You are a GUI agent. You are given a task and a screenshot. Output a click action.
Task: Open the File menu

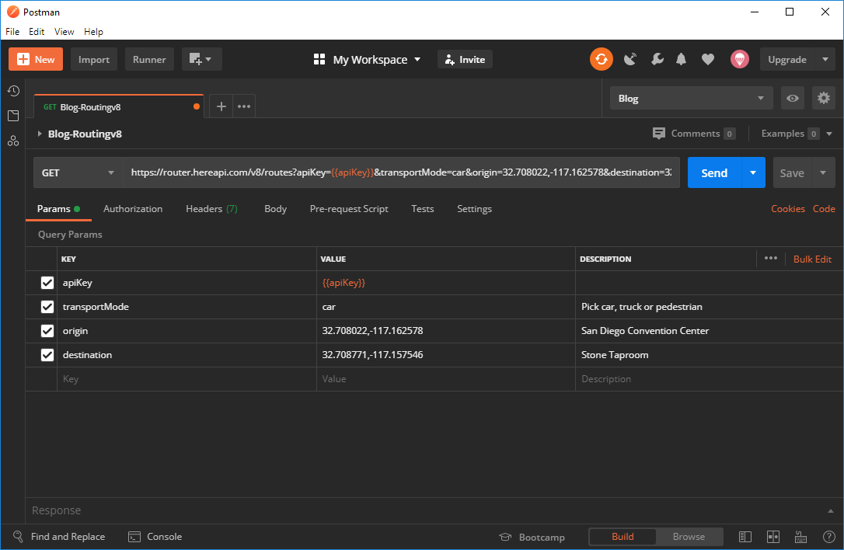pyautogui.click(x=12, y=32)
